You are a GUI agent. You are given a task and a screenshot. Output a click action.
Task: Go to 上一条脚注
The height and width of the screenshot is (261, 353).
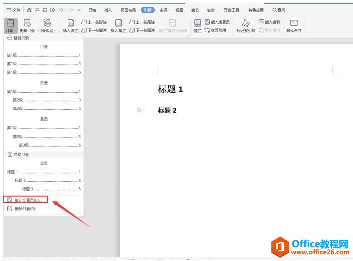click(x=94, y=22)
